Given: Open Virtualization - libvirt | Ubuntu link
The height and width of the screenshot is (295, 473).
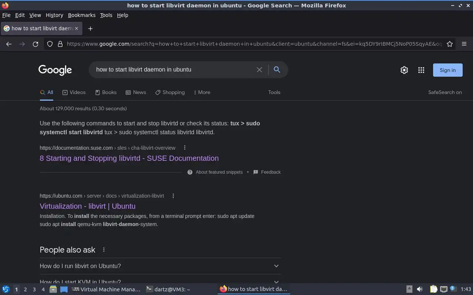Looking at the screenshot, I should coord(88,206).
